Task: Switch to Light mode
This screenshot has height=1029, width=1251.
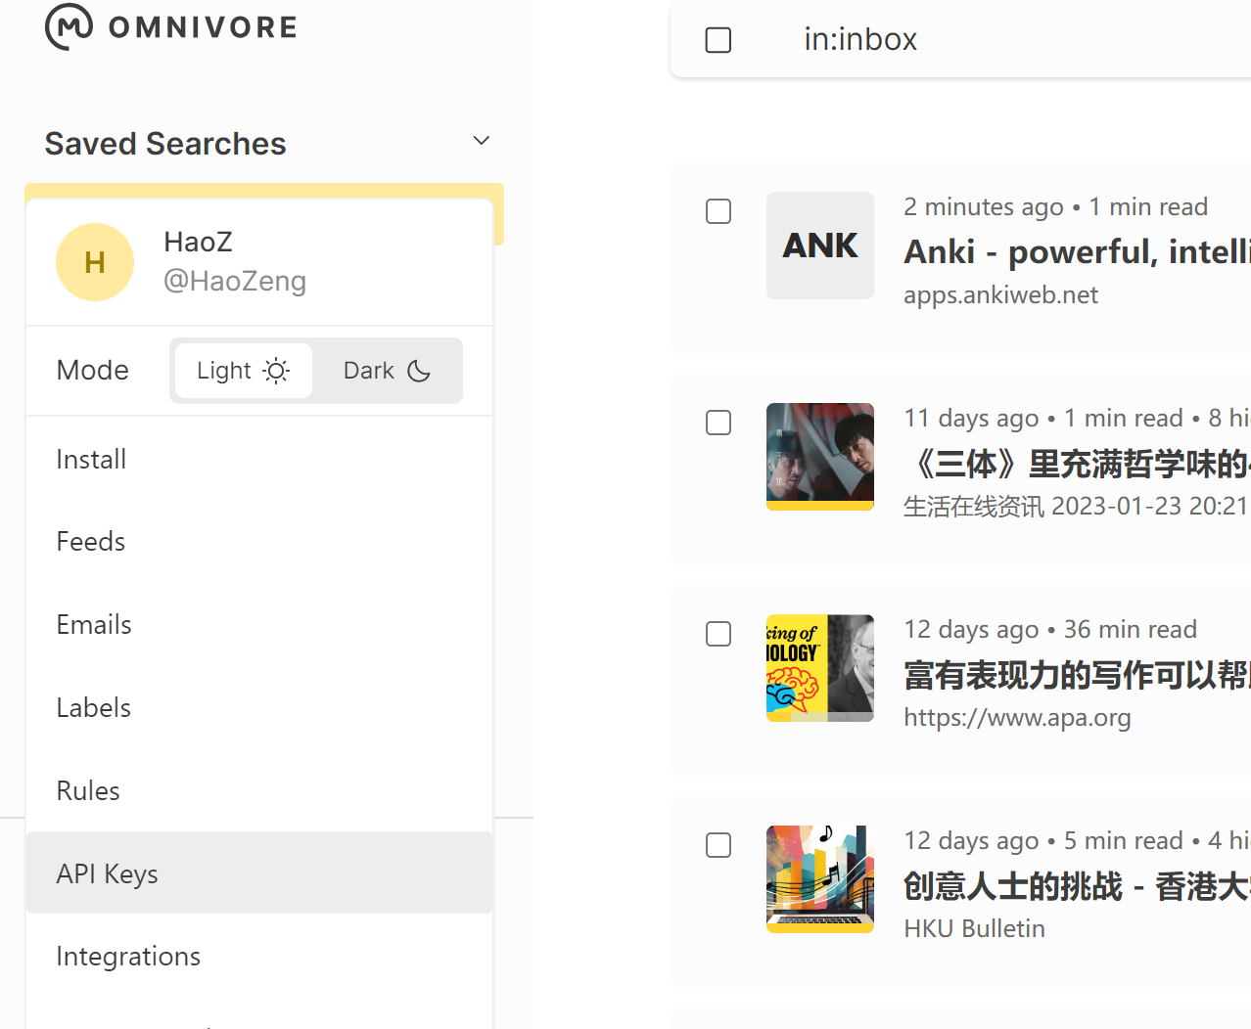Action: click(243, 371)
